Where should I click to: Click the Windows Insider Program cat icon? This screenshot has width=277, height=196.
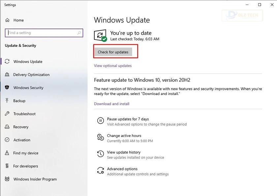tap(7, 179)
